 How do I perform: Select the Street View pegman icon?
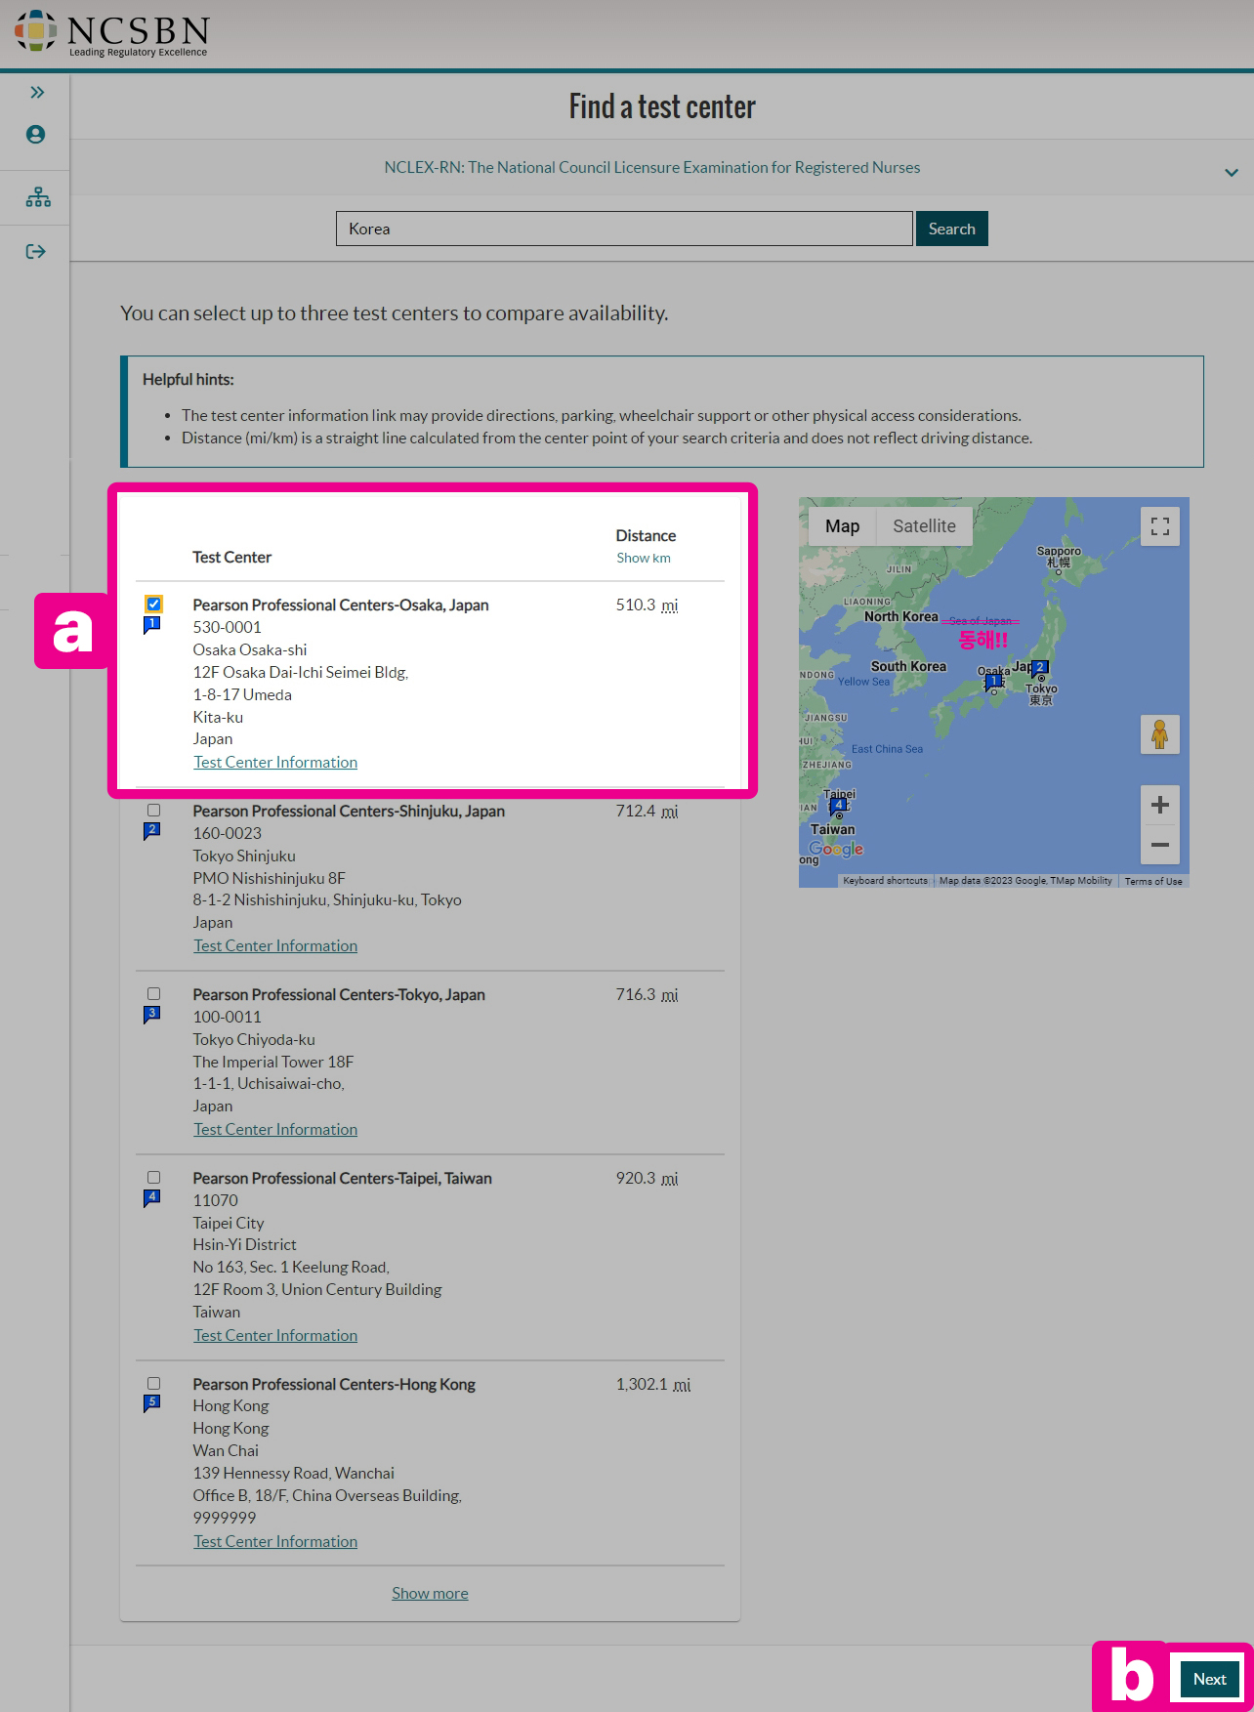1160,734
